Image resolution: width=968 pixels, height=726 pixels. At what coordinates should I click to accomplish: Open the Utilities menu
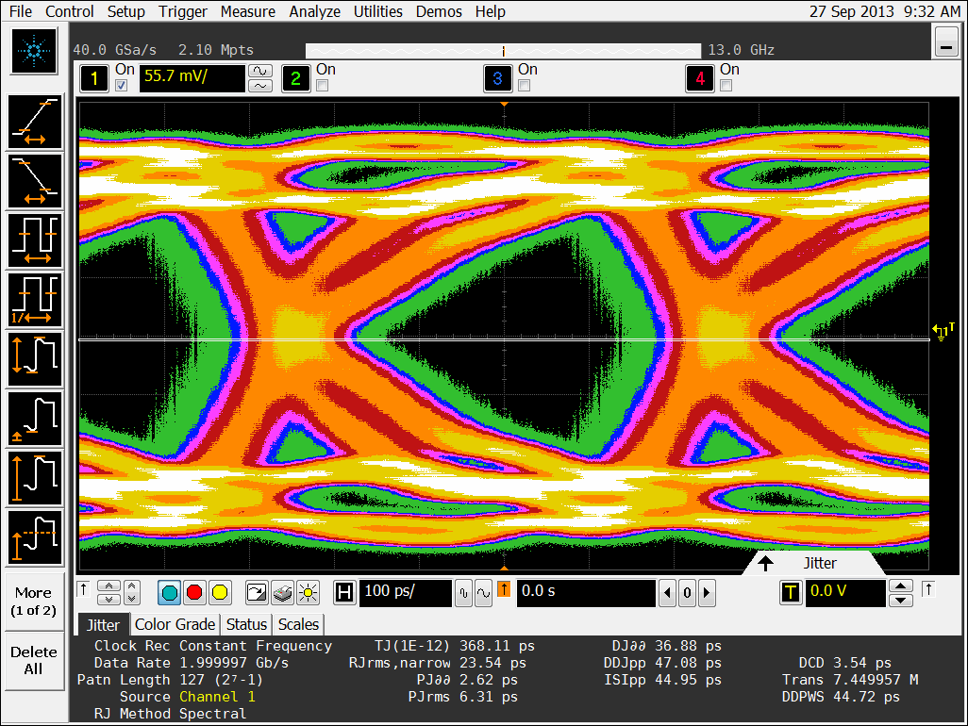(377, 11)
